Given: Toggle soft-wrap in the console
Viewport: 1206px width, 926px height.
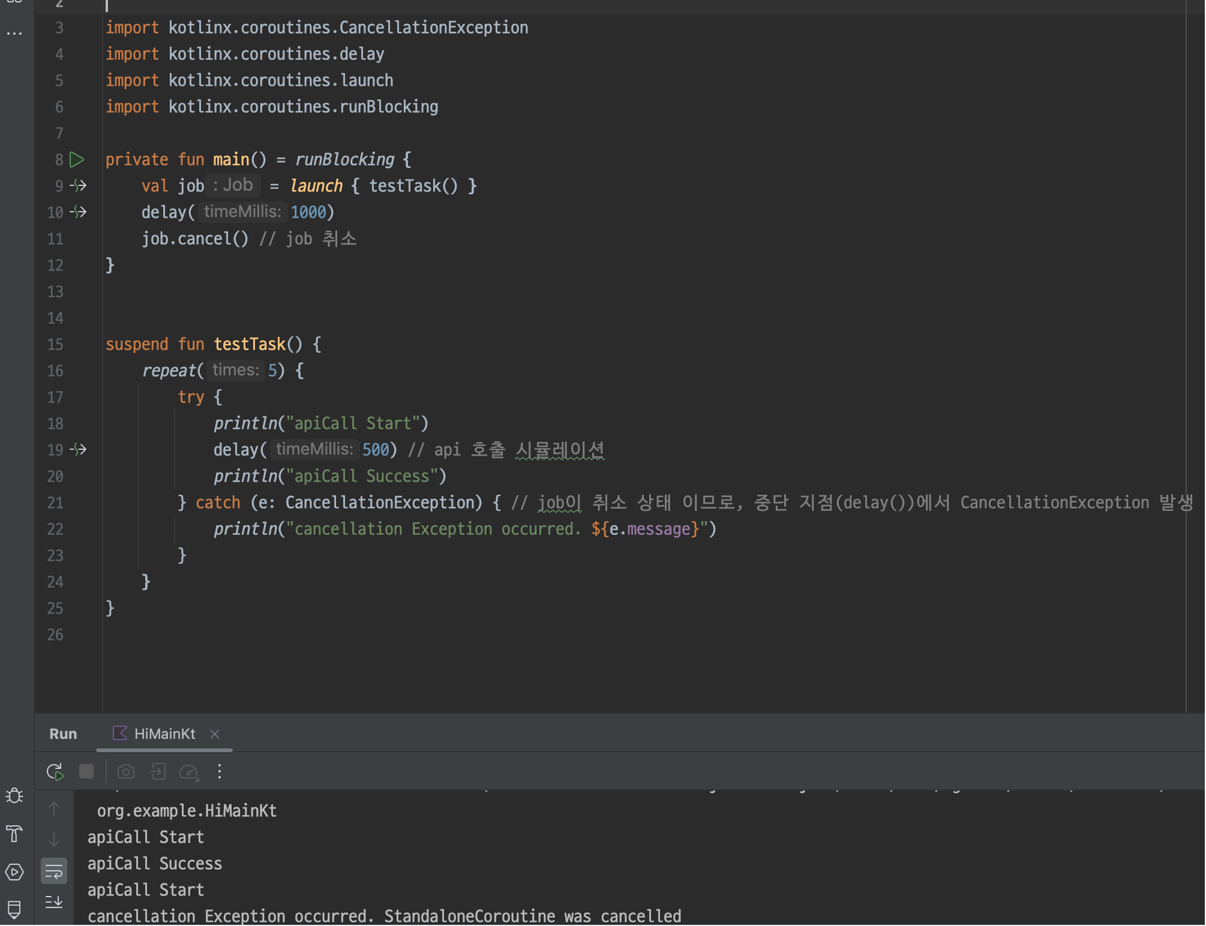Looking at the screenshot, I should point(54,871).
